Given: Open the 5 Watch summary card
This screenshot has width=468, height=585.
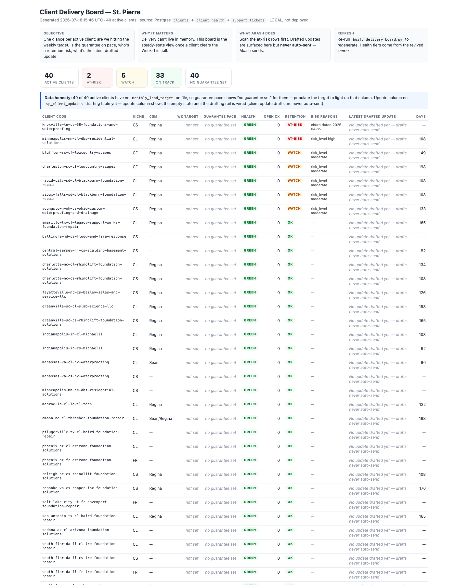Looking at the screenshot, I should (x=132, y=78).
